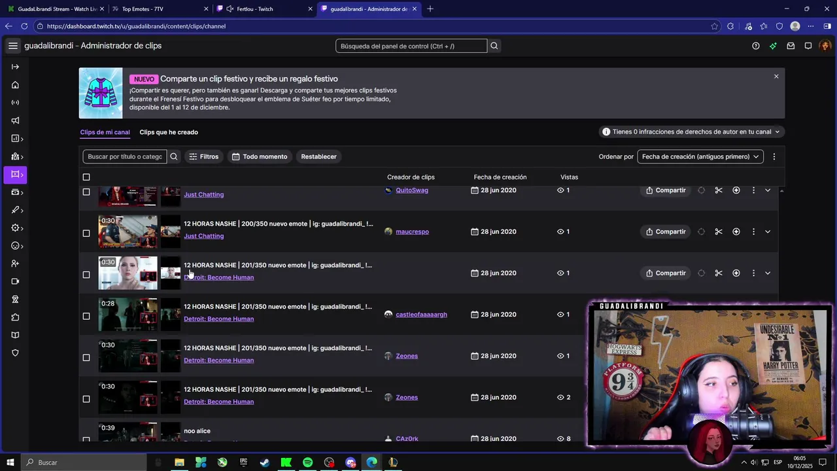Click the highlighted content clips sidebar icon
837x471 pixels.
coord(15,175)
